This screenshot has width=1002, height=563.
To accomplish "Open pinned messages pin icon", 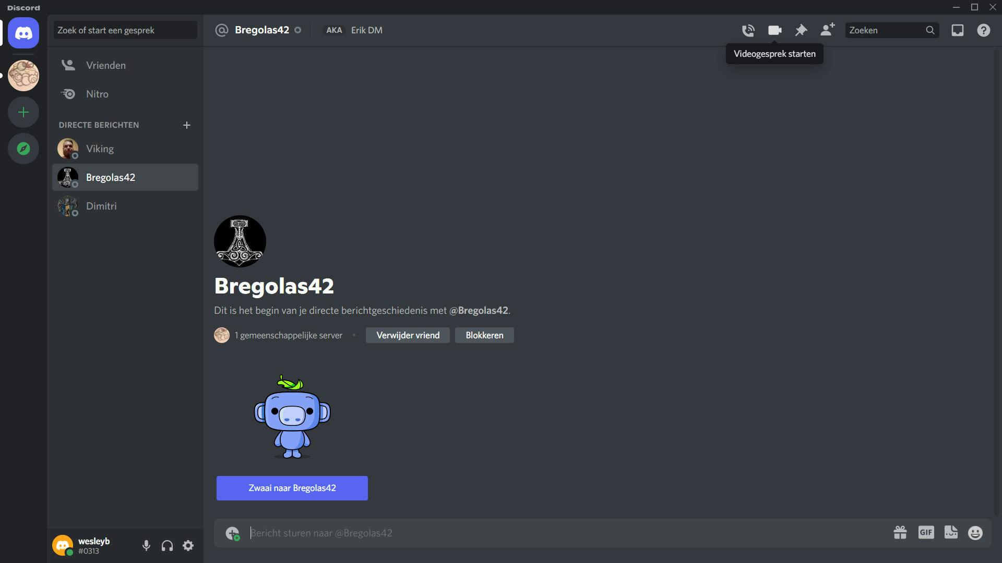I will pos(801,30).
